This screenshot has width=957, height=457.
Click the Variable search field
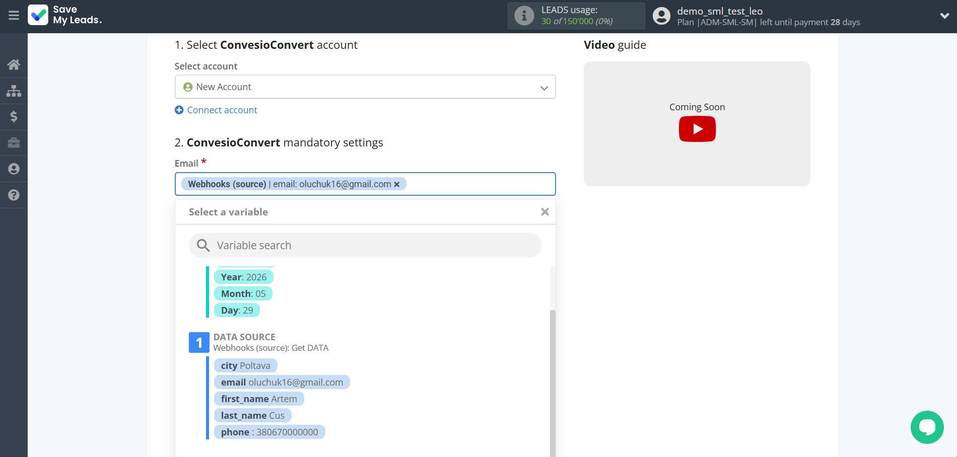[x=365, y=245]
